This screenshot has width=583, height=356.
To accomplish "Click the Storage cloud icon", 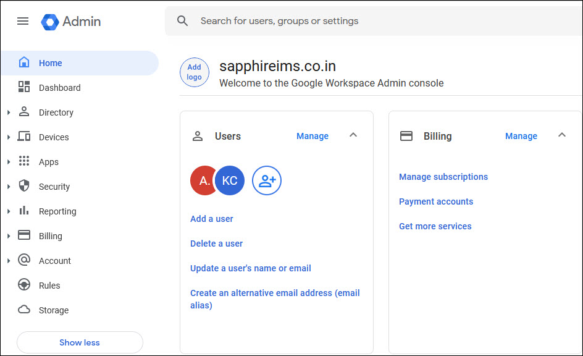I will pyautogui.click(x=24, y=310).
